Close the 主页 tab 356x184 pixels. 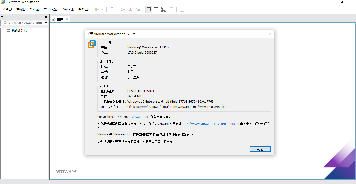click(x=67, y=19)
